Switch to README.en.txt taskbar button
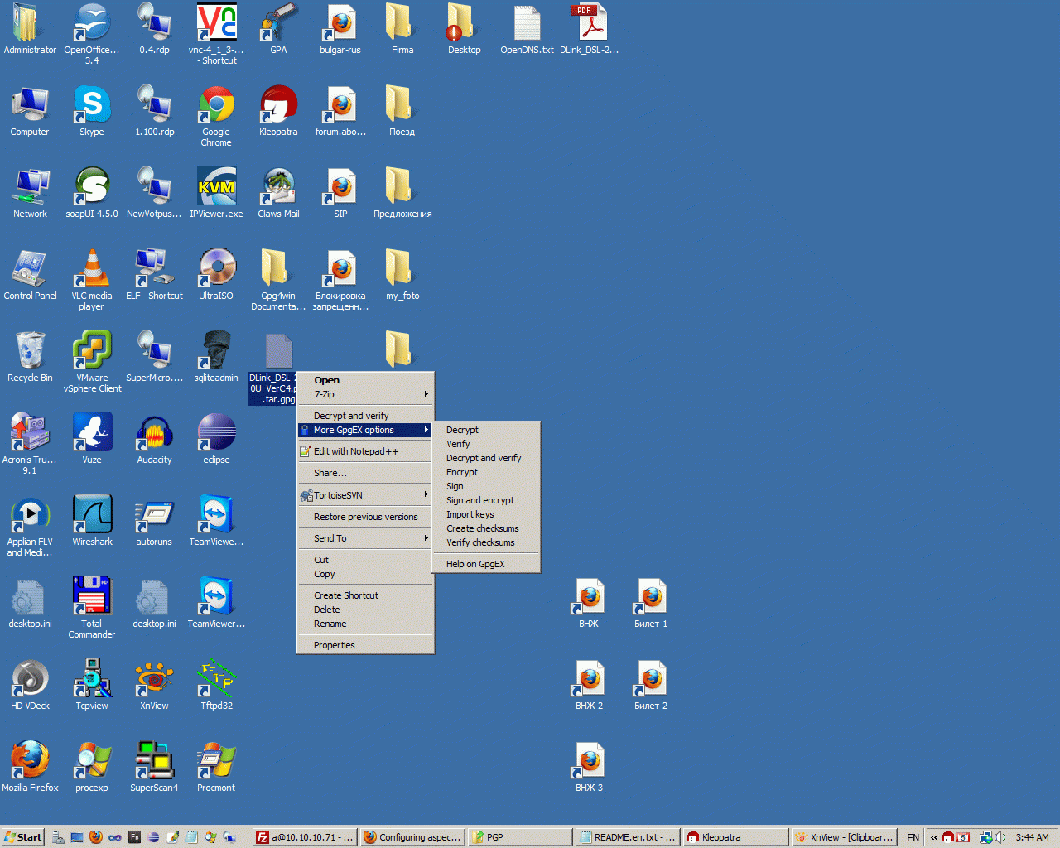This screenshot has height=848, width=1060. [x=628, y=837]
